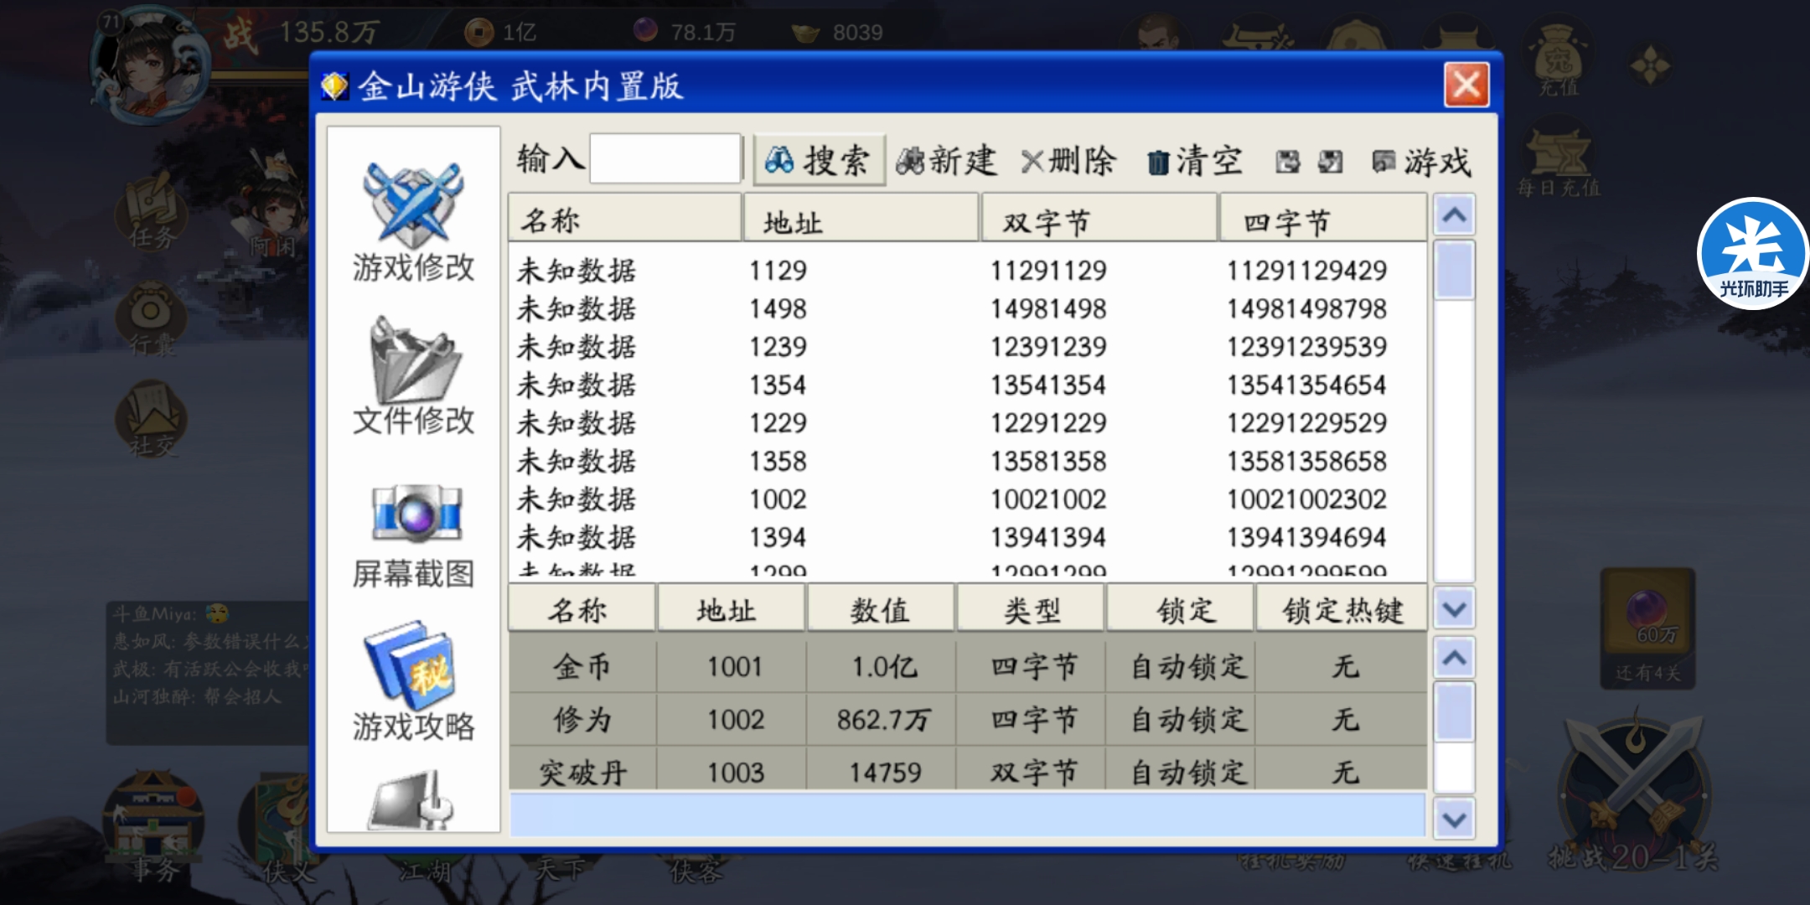Open the 行囊 bag icon in game
Screen dimensions: 1810x905
tap(153, 320)
